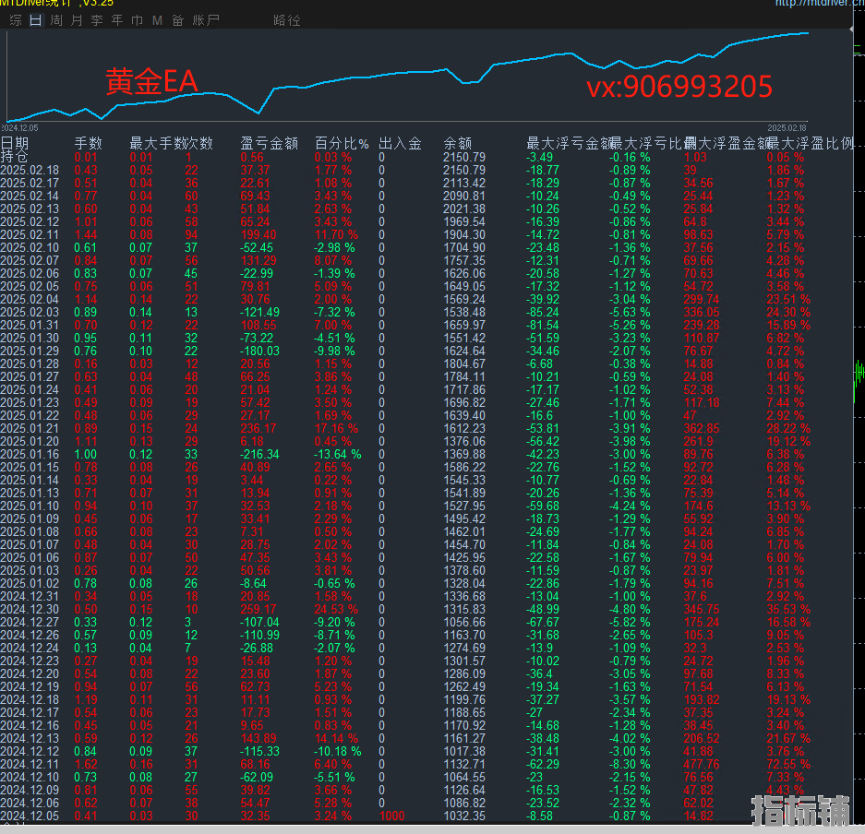Click max floating profit 477.76
Viewport: 865px width, 834px height.
coord(702,764)
